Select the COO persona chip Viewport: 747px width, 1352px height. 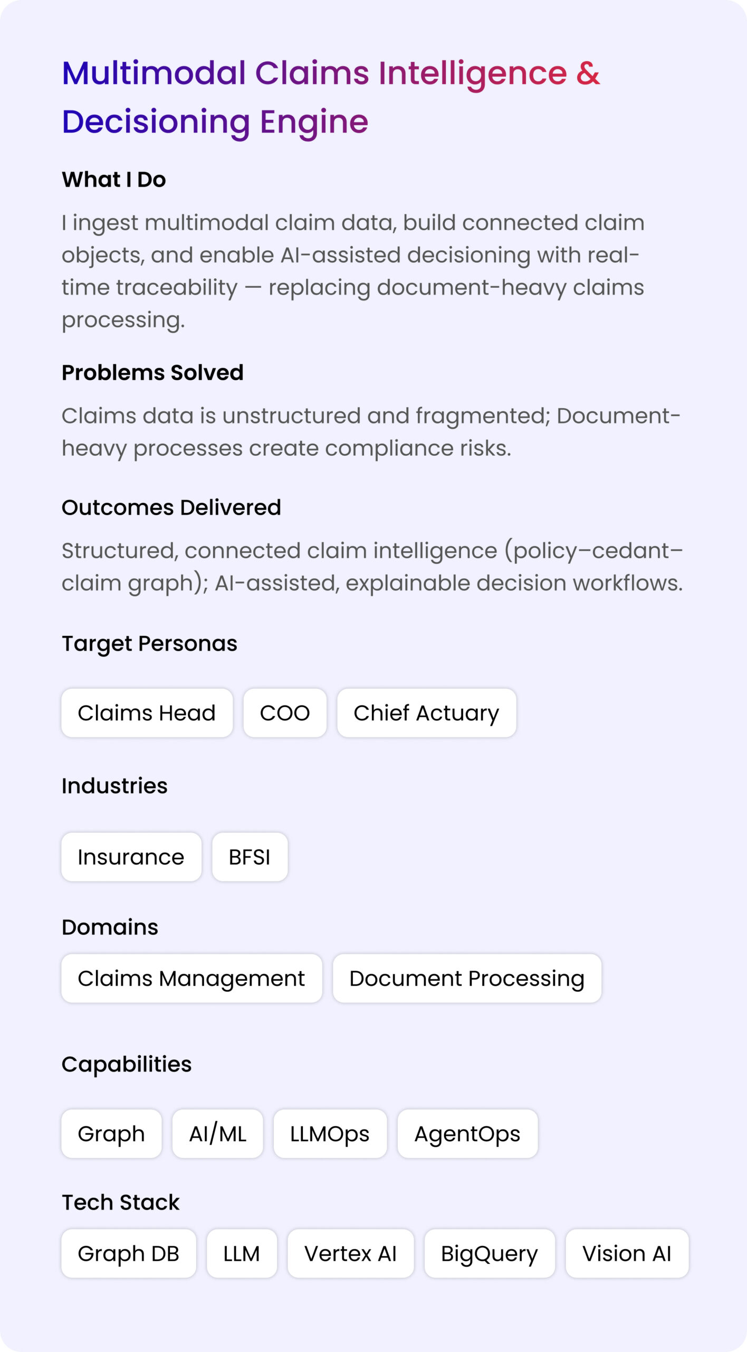[x=285, y=712]
